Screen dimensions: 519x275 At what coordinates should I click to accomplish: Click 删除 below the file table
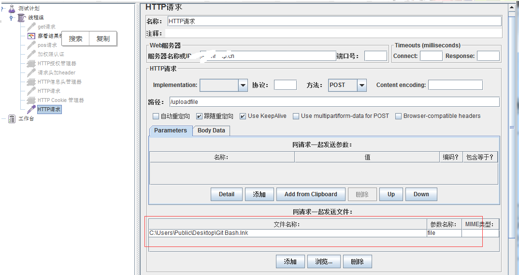[358, 261]
